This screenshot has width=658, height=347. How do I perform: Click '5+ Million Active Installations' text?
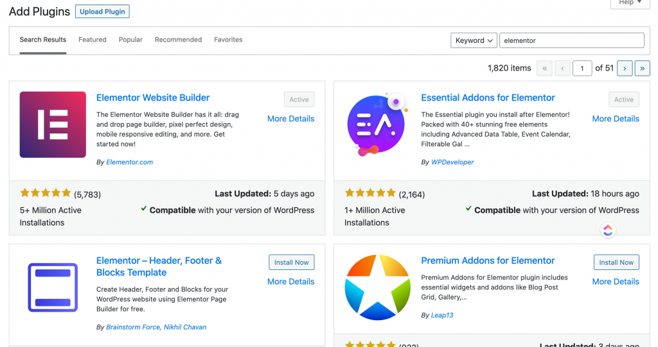tap(51, 217)
